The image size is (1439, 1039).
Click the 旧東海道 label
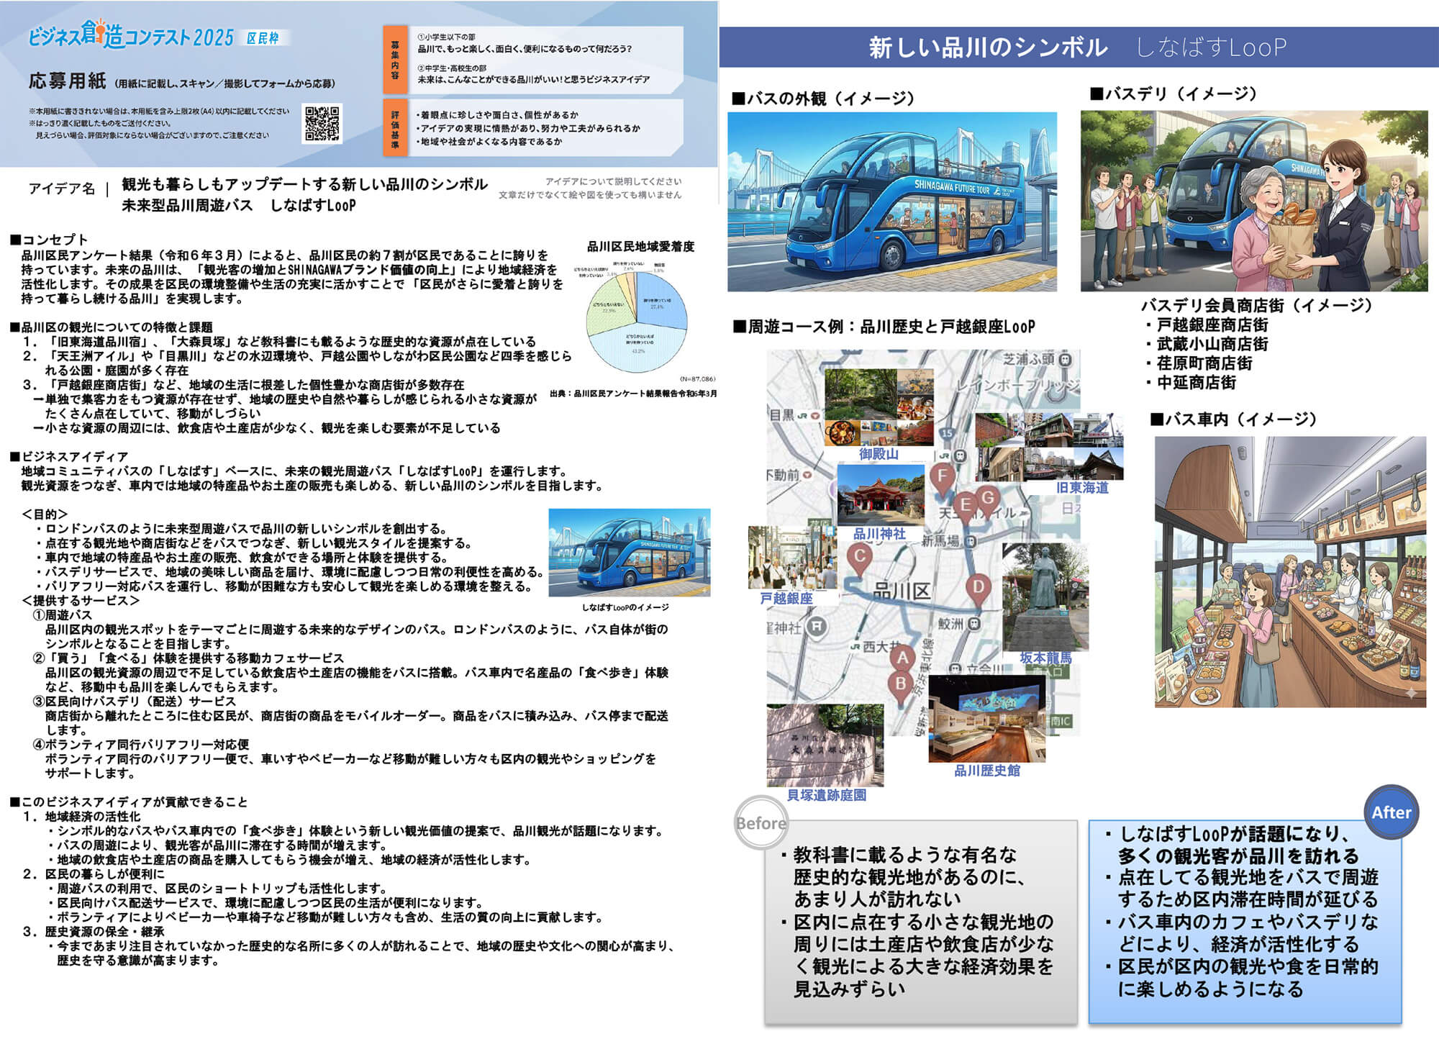(1082, 488)
